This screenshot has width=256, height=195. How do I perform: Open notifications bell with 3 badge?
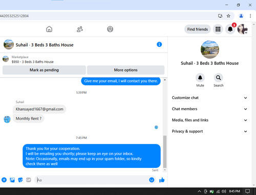coord(230,29)
